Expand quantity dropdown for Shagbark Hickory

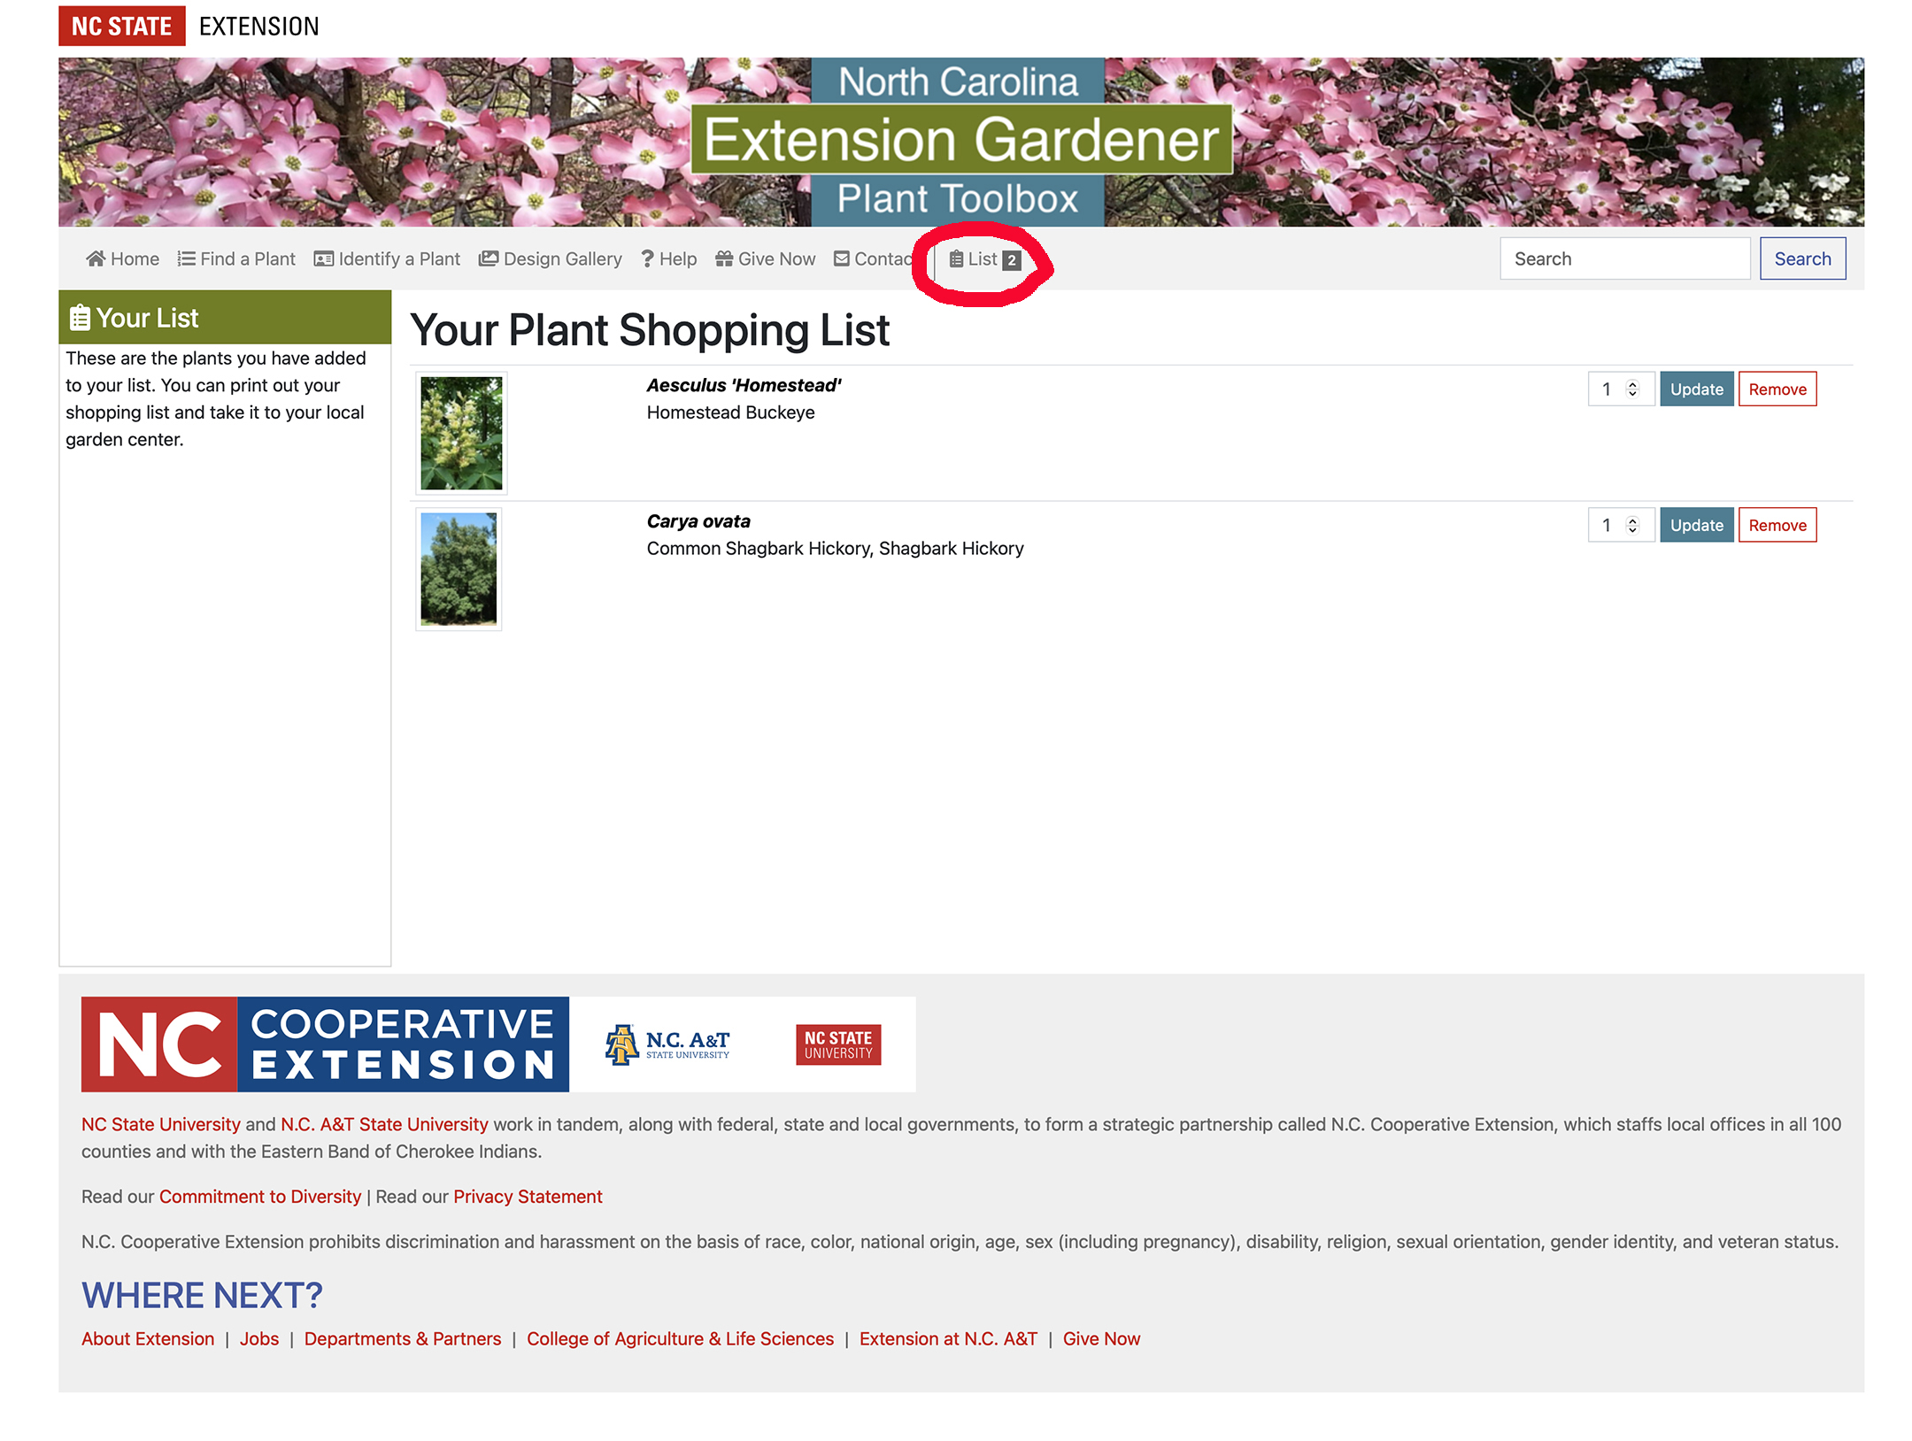point(1632,525)
